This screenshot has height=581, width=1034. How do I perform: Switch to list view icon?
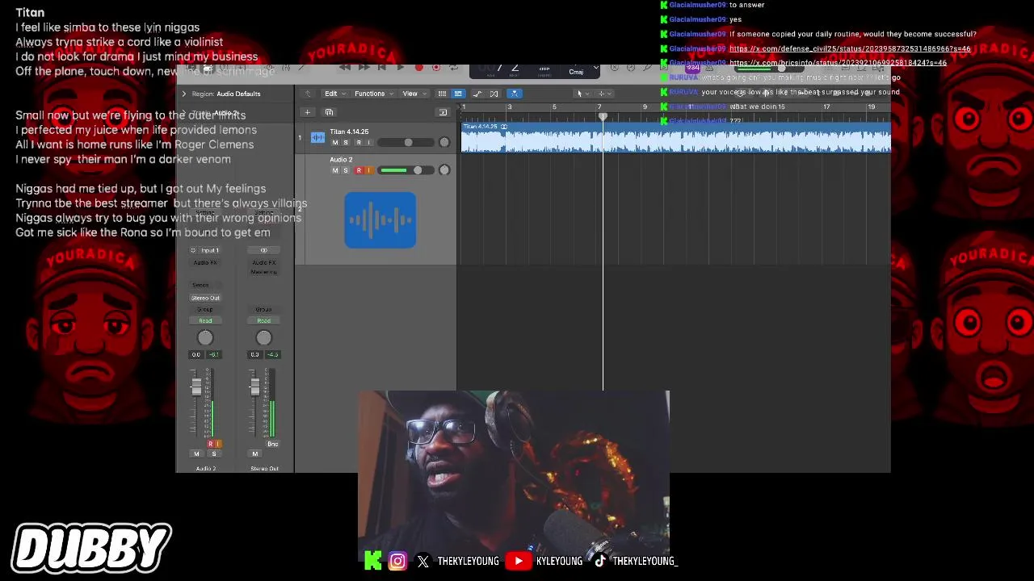tap(458, 94)
